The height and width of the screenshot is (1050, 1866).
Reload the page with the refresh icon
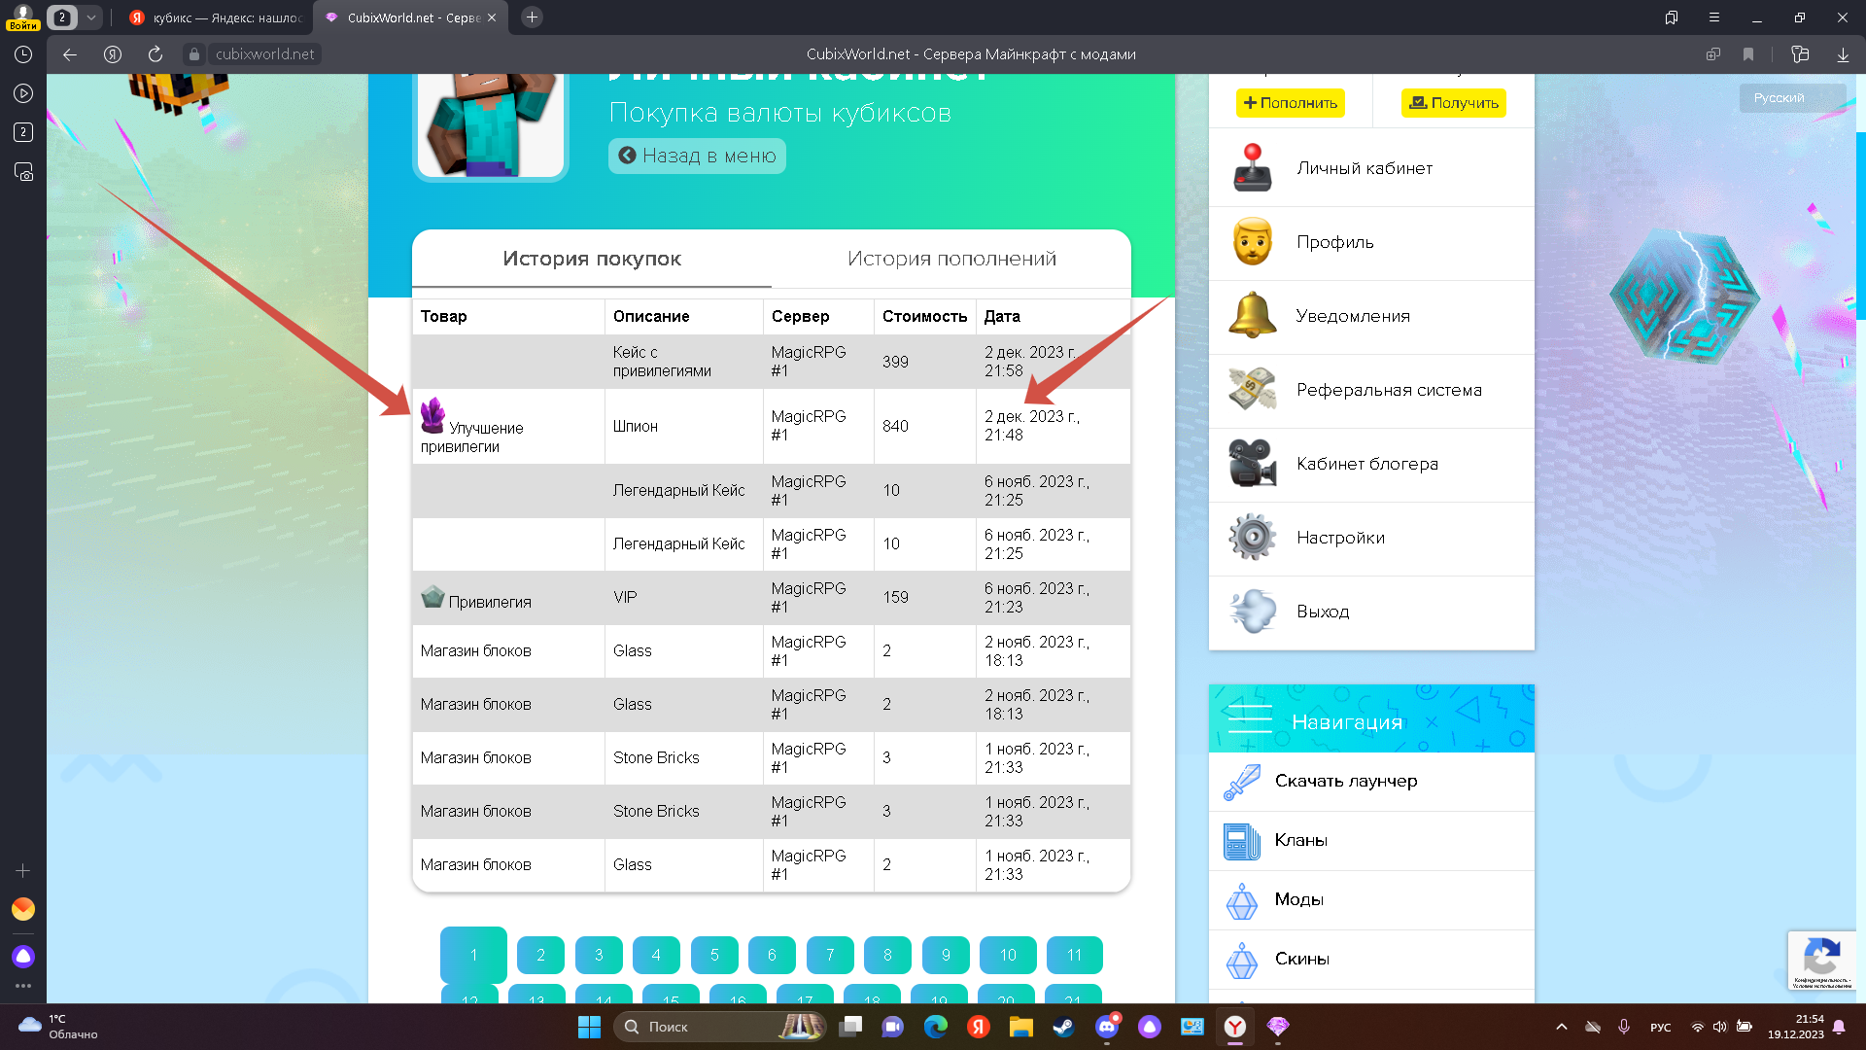pyautogui.click(x=155, y=54)
